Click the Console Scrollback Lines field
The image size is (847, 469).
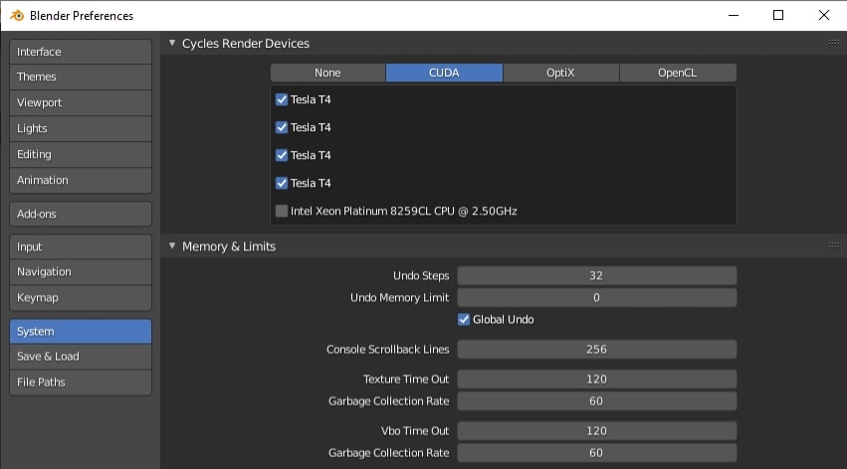pyautogui.click(x=596, y=349)
